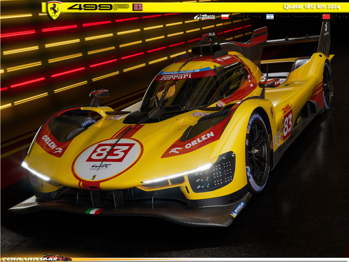Click the Ferrari banner on the windshield
The width and height of the screenshot is (349, 262).
176,77
